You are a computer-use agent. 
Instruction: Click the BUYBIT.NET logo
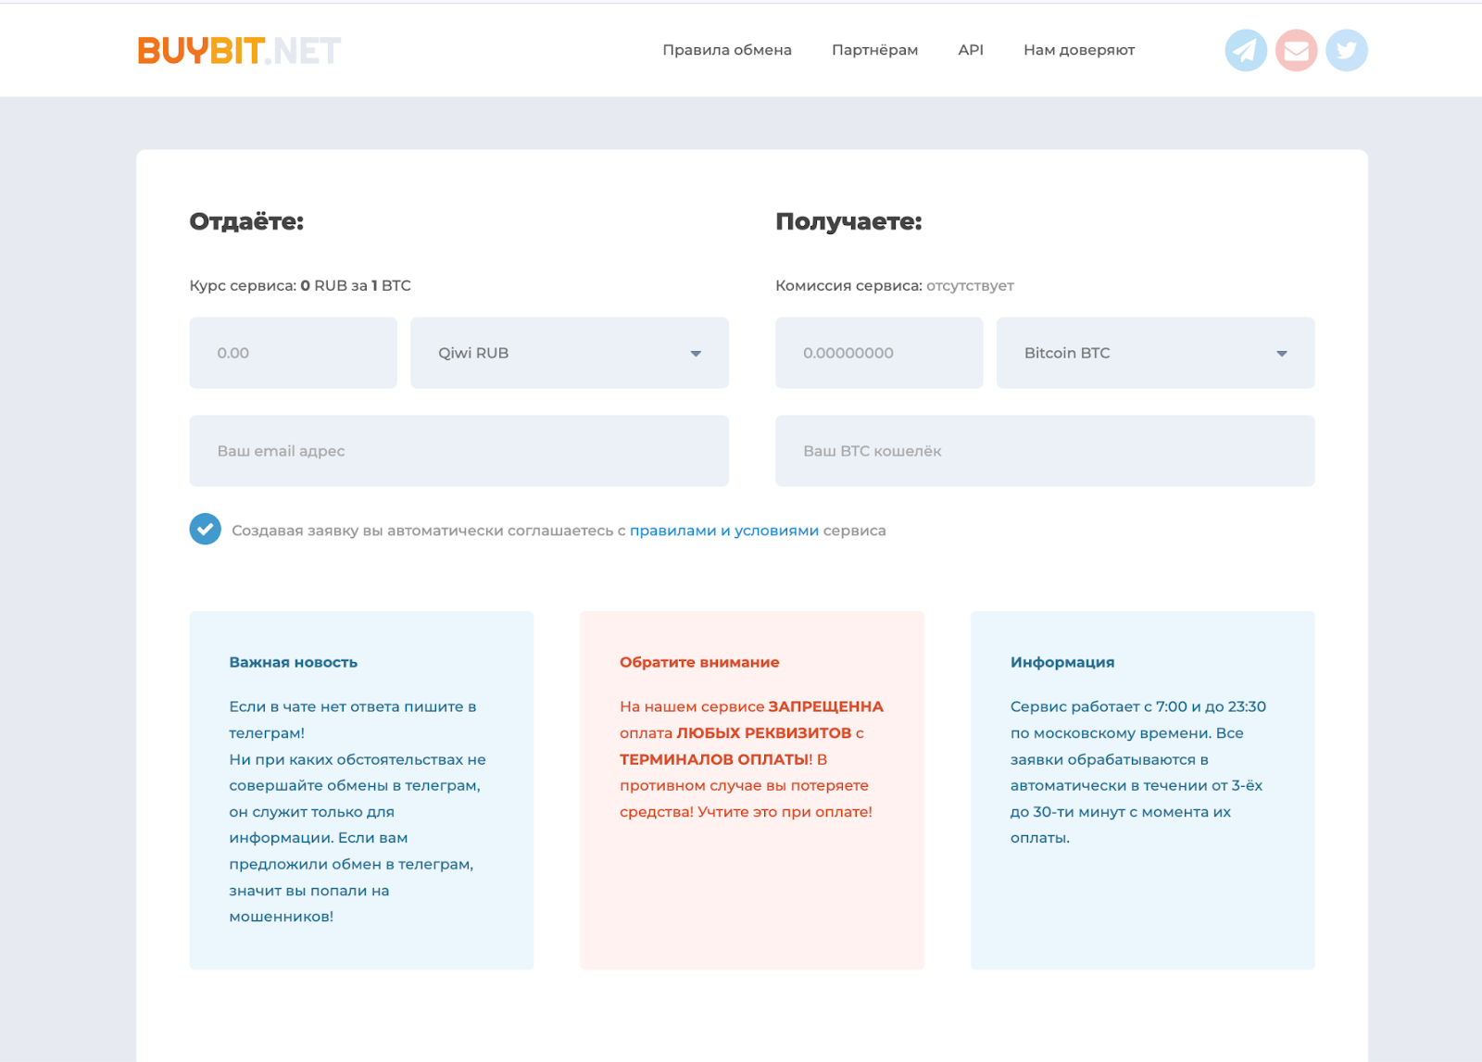coord(239,51)
